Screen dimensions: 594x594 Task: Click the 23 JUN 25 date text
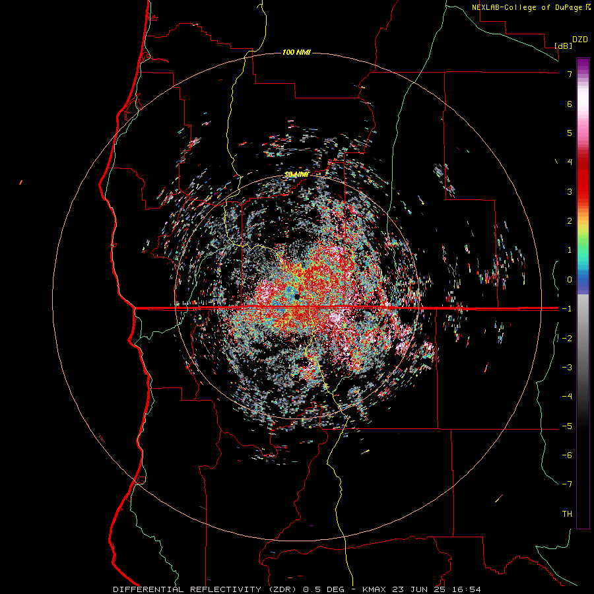419,589
